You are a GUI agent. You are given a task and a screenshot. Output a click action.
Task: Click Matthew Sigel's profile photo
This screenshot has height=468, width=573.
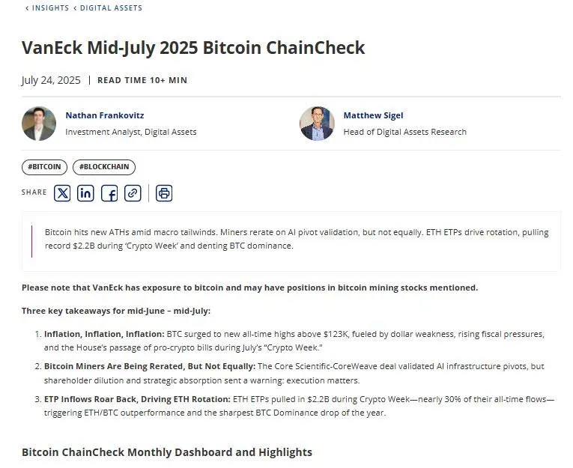pos(317,124)
